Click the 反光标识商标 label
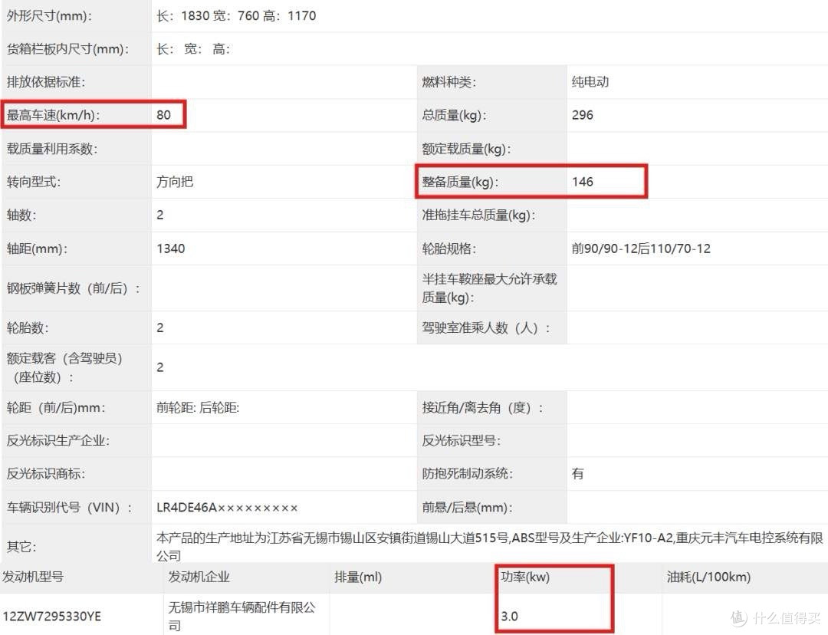 [46, 474]
